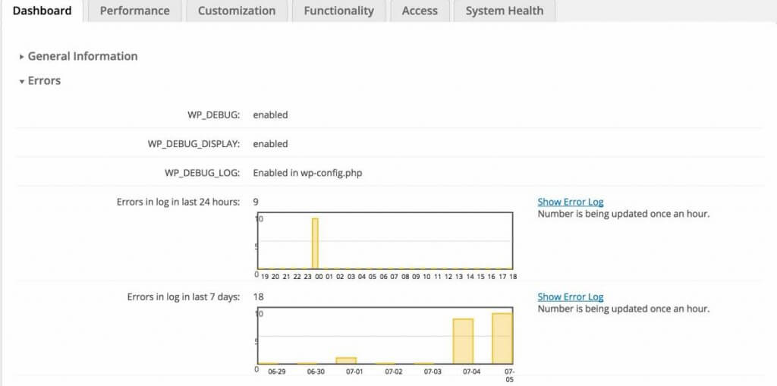This screenshot has height=386, width=777.
Task: Click the 07-04 bar in 7-day chart
Action: tap(463, 341)
